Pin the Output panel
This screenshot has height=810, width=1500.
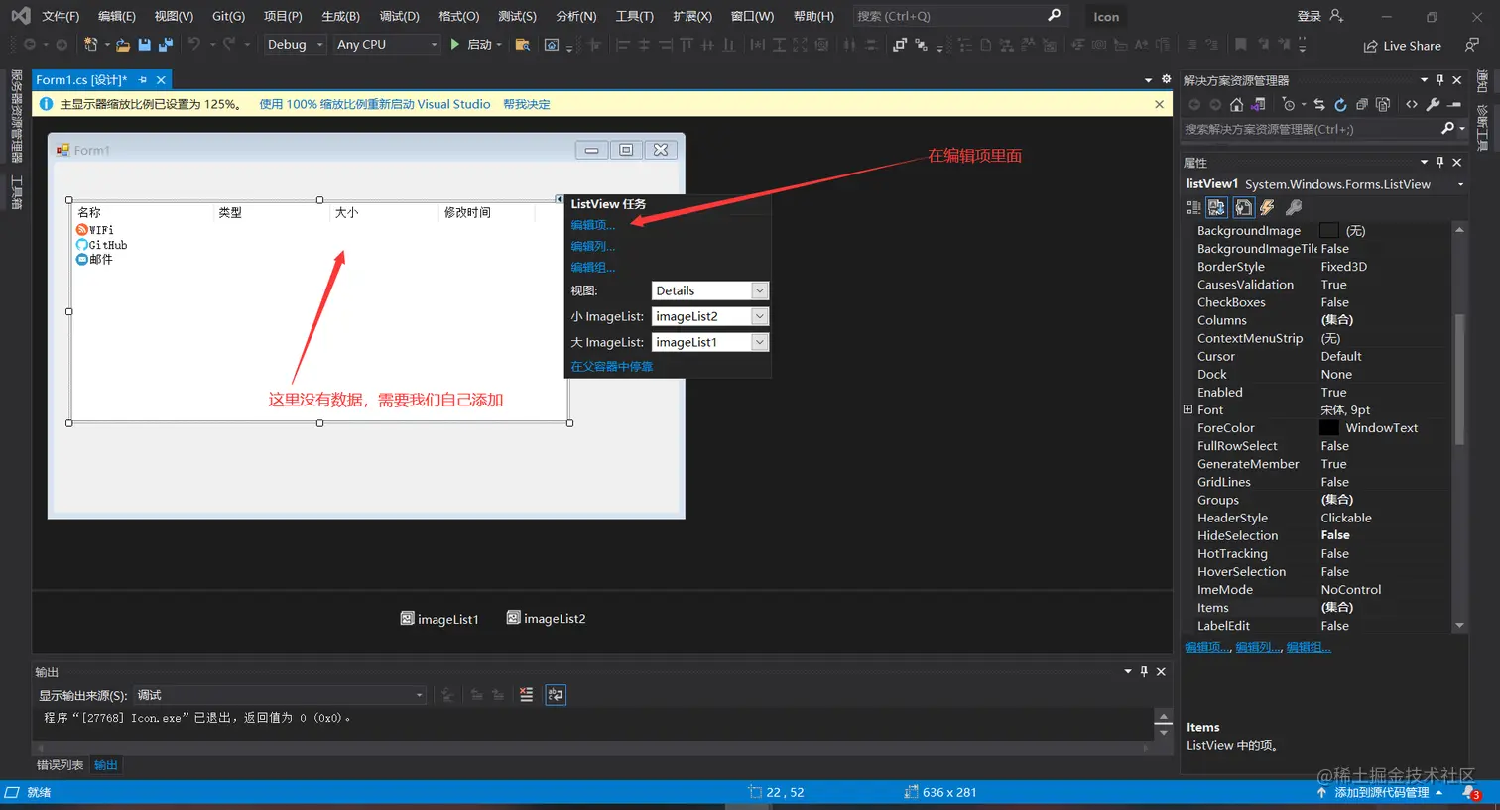[x=1144, y=671]
